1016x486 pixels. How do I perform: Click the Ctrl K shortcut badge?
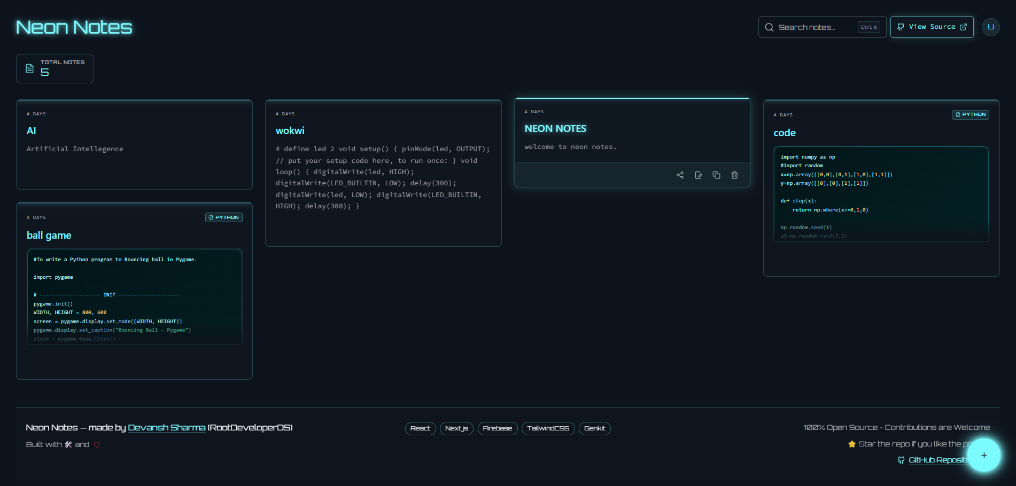click(x=869, y=27)
